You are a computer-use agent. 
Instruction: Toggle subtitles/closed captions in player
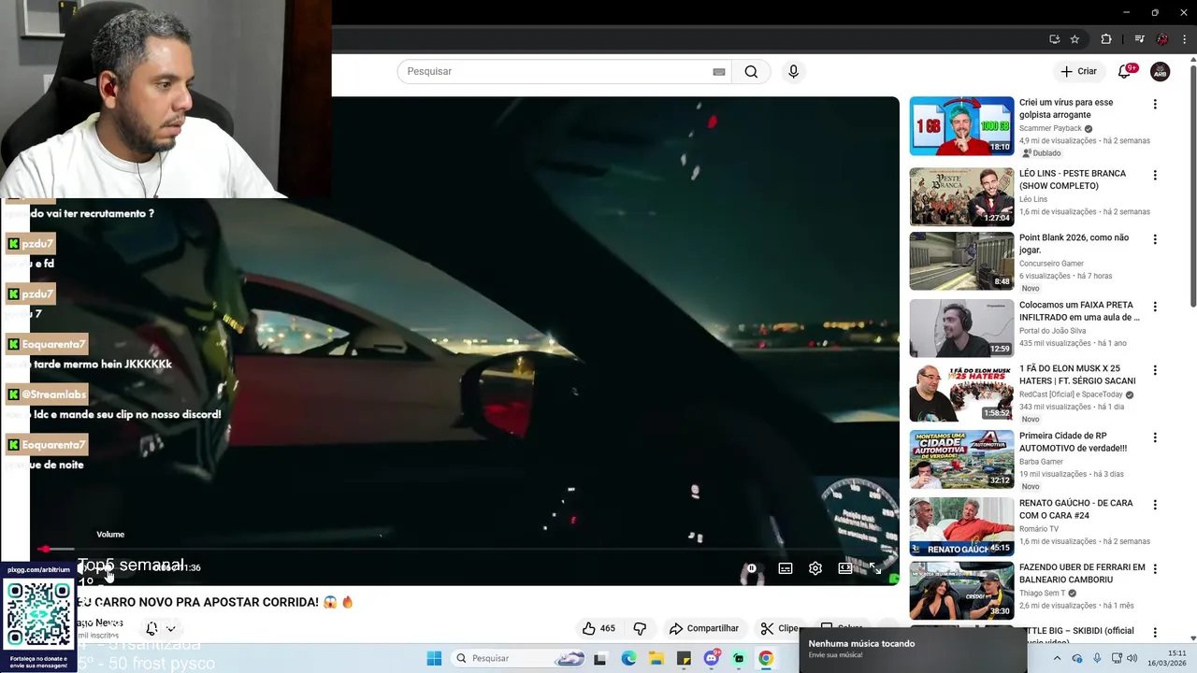(x=786, y=568)
